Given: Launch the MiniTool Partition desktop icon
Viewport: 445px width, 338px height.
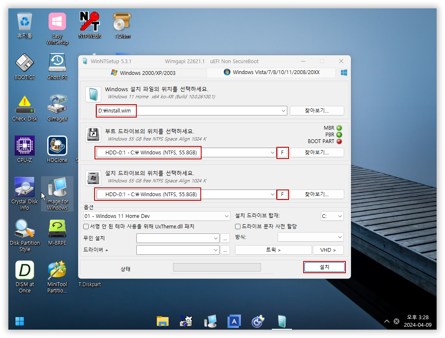Looking at the screenshot, I should click(x=57, y=277).
